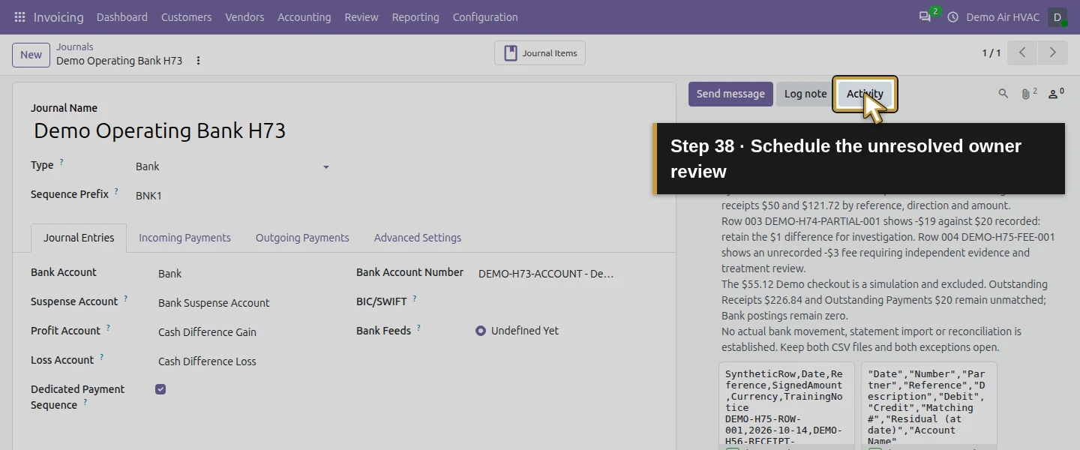Open the Demo Air HVAC company switcher
This screenshot has height=450, width=1080.
[1003, 17]
